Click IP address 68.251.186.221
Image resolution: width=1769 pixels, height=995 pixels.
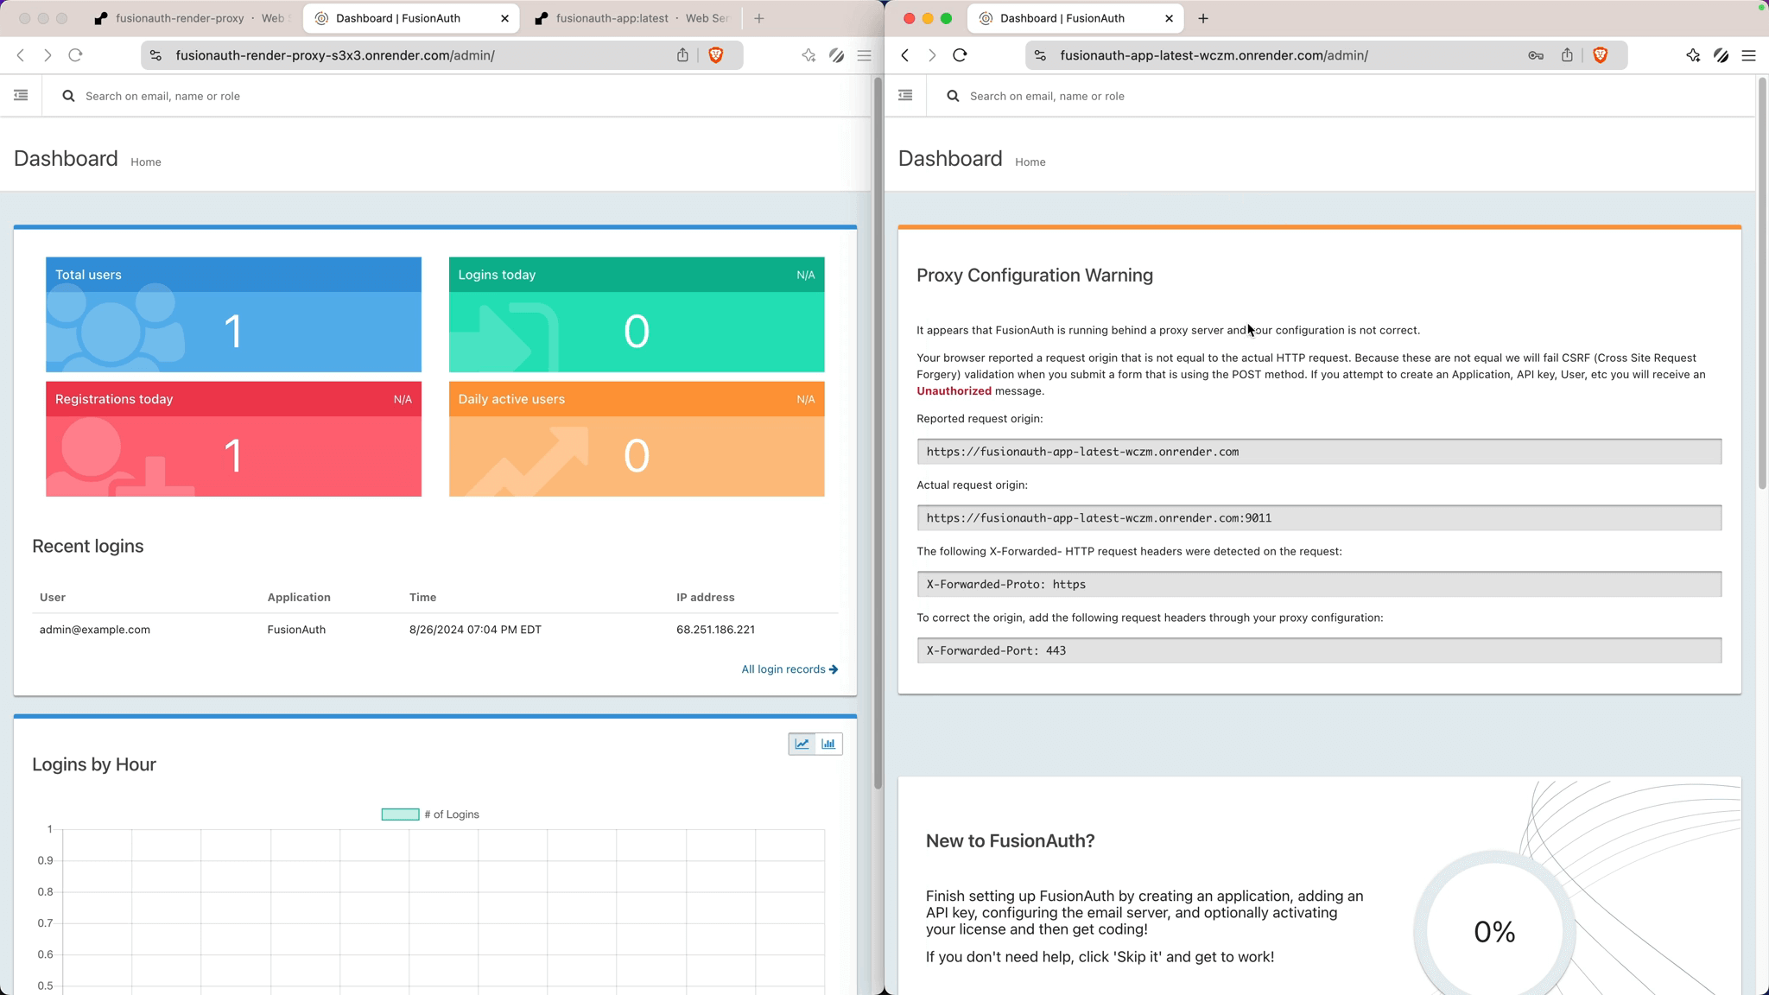[x=715, y=630]
